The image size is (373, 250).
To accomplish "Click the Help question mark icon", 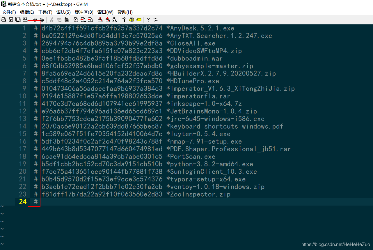I will pyautogui.click(x=148, y=20).
